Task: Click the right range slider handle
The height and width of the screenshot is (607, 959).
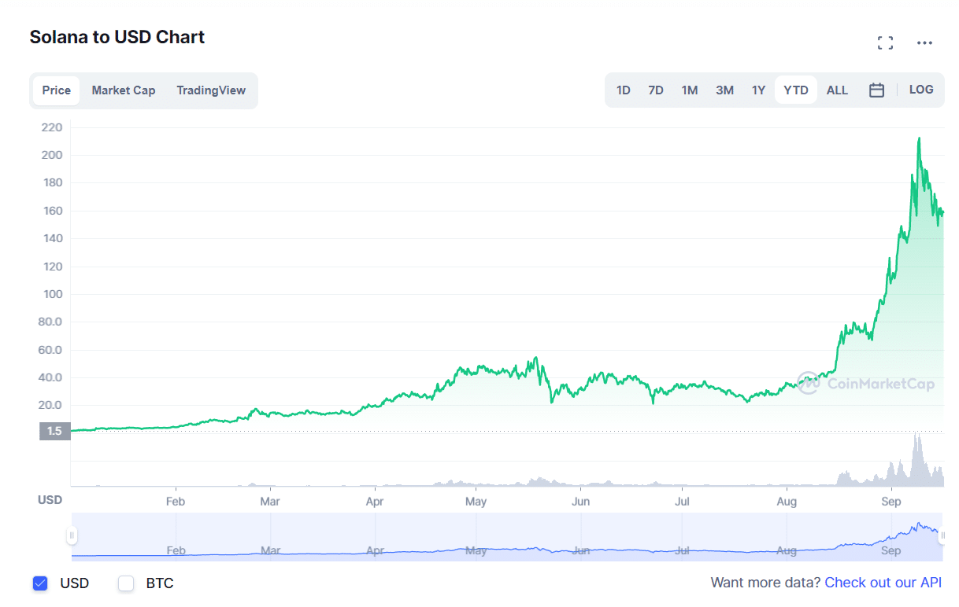Action: pyautogui.click(x=942, y=536)
